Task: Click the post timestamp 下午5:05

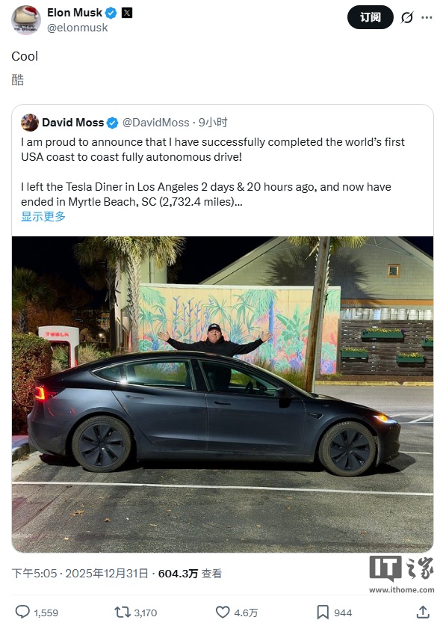Action: (x=34, y=574)
